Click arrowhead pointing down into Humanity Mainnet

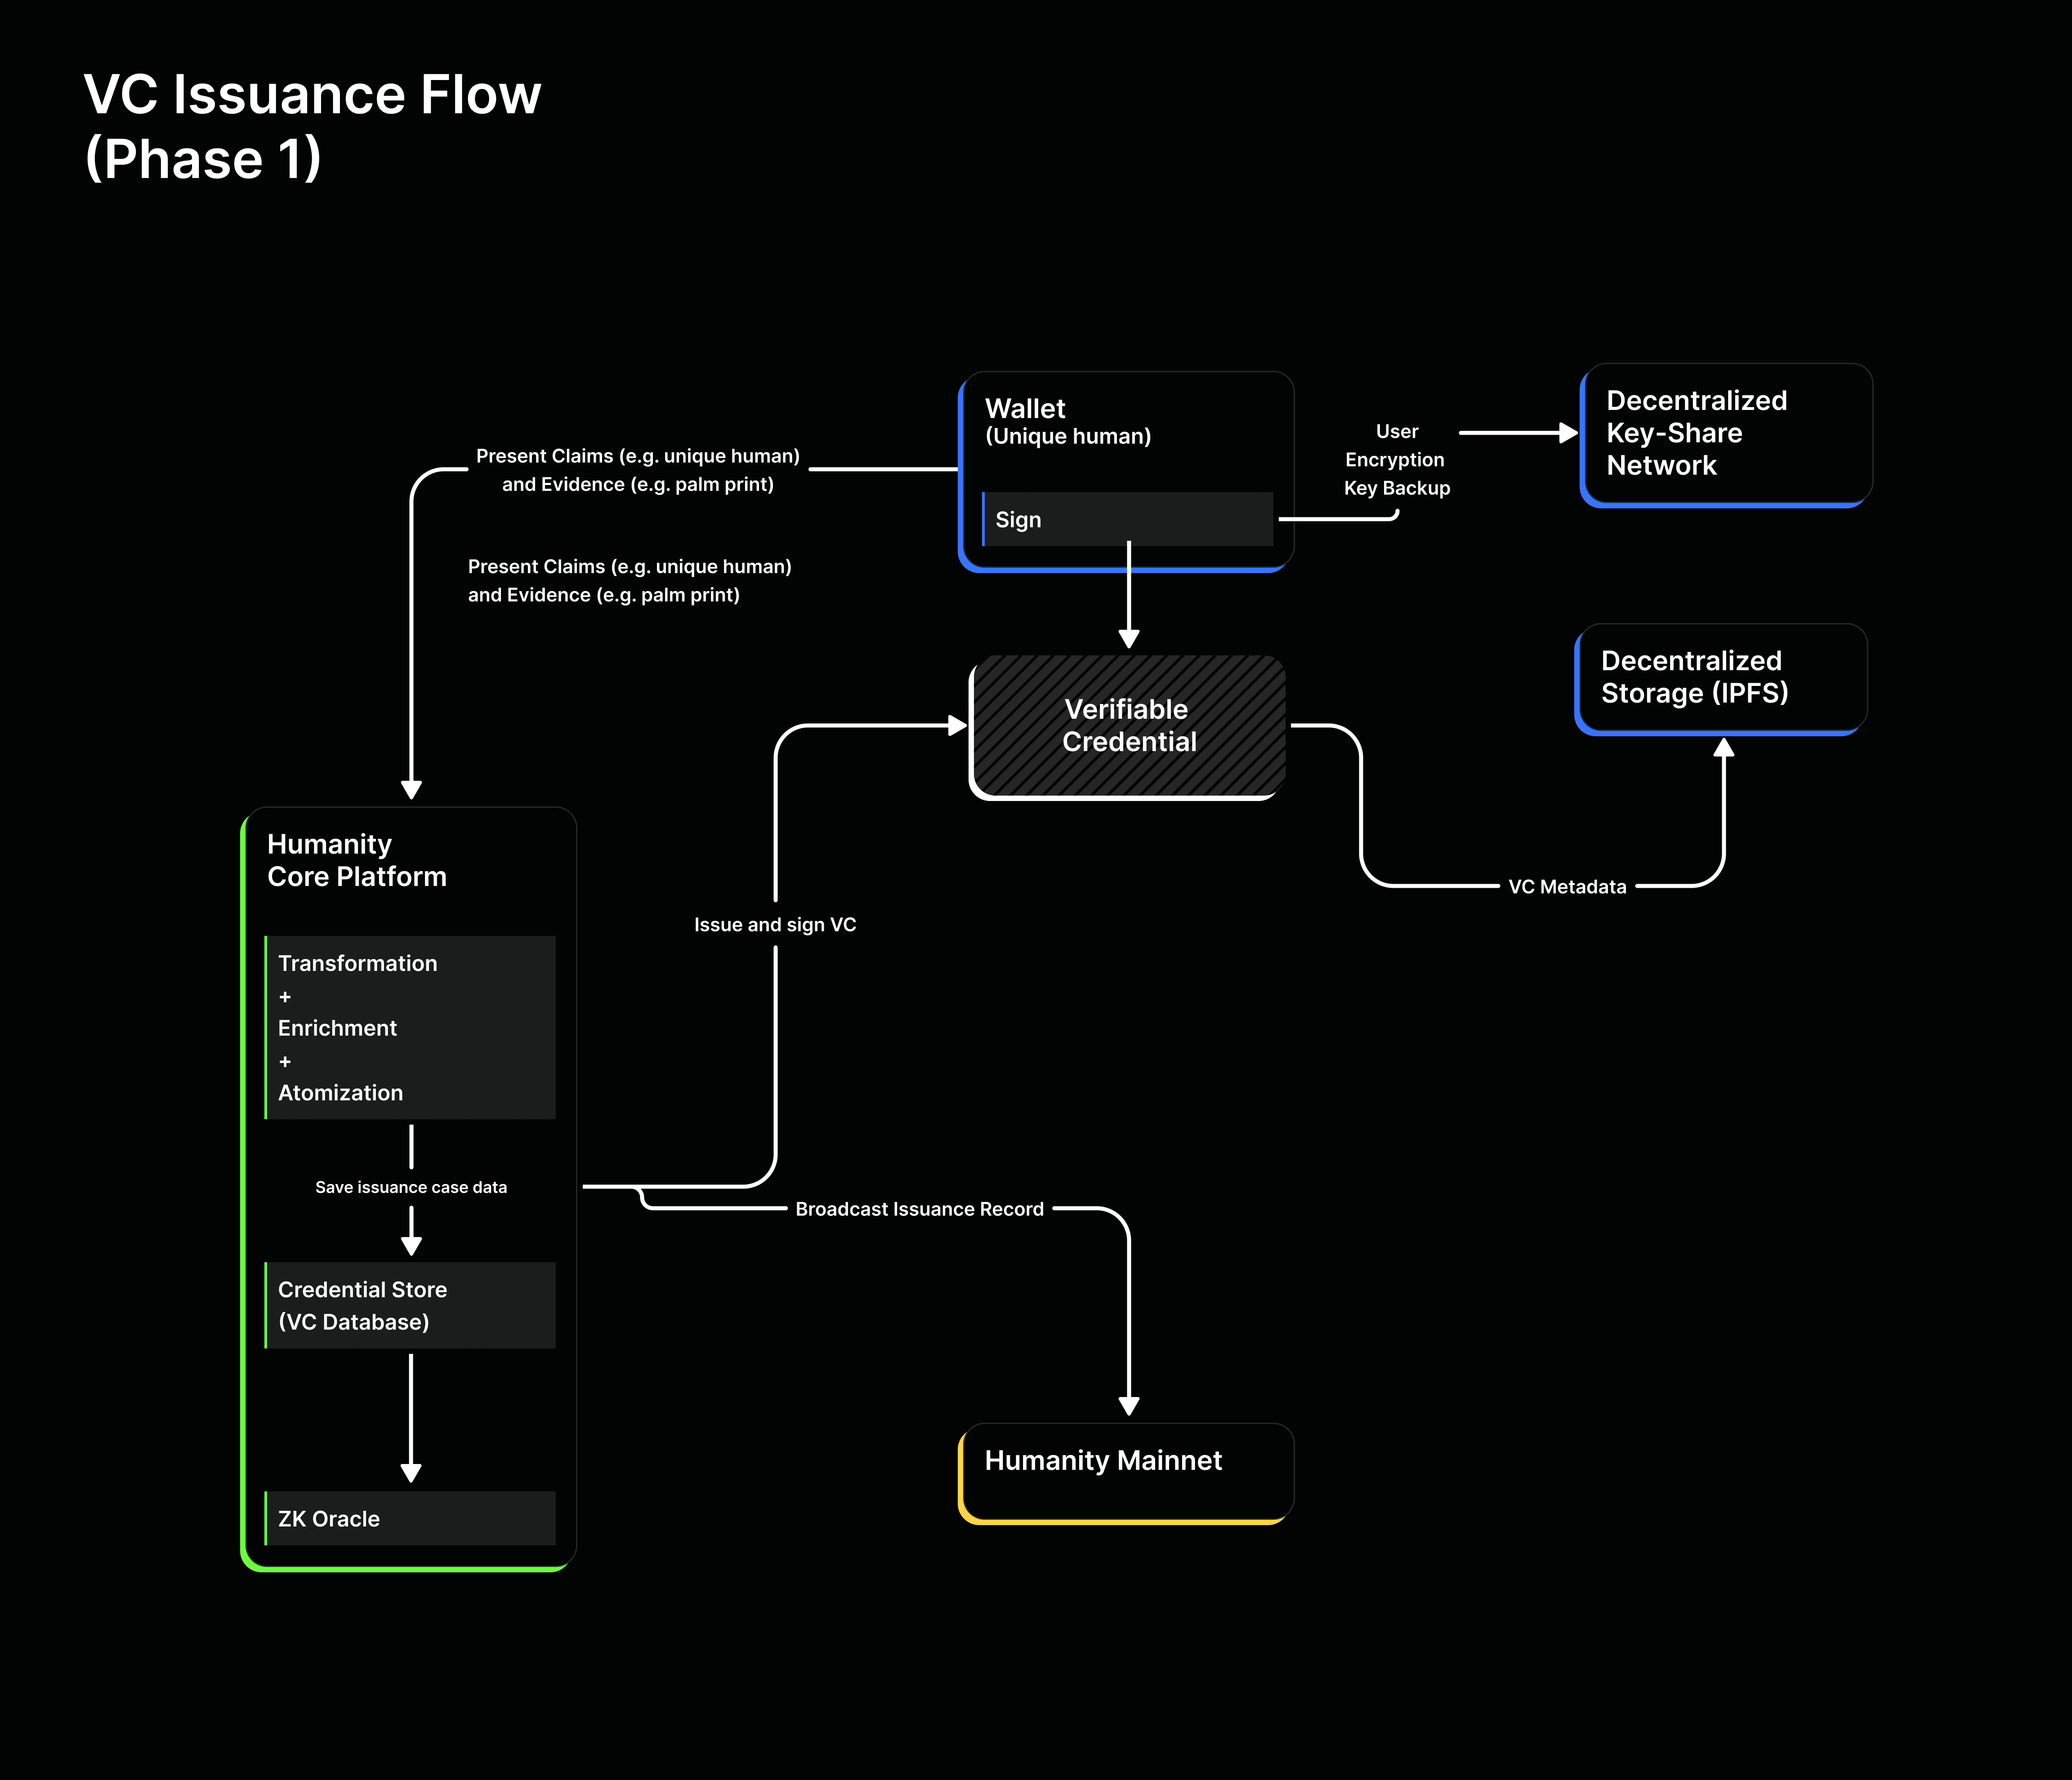point(1129,1405)
